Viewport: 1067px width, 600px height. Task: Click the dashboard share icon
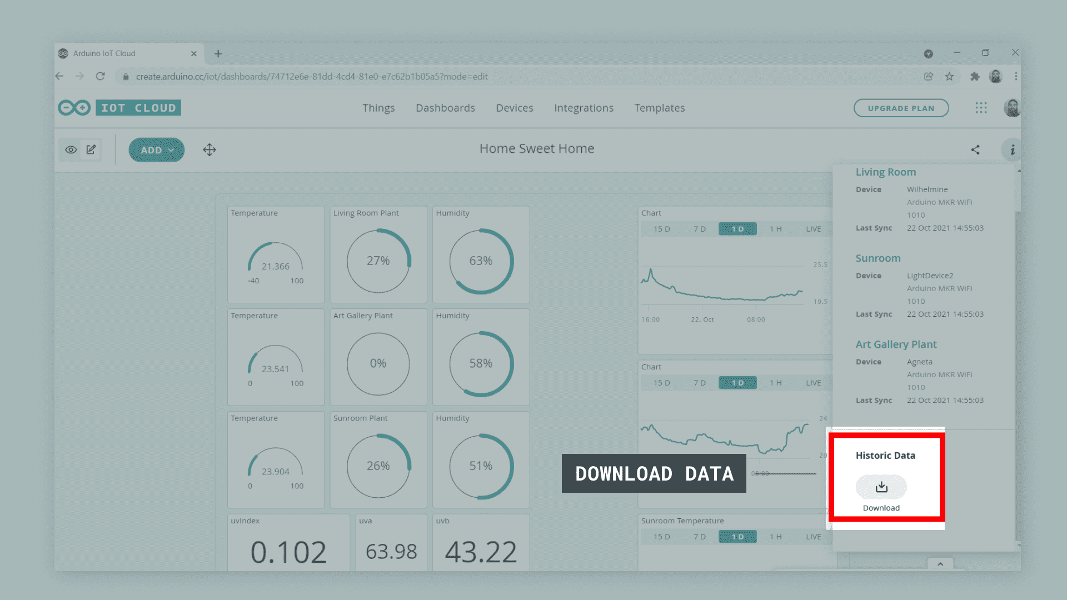[975, 150]
